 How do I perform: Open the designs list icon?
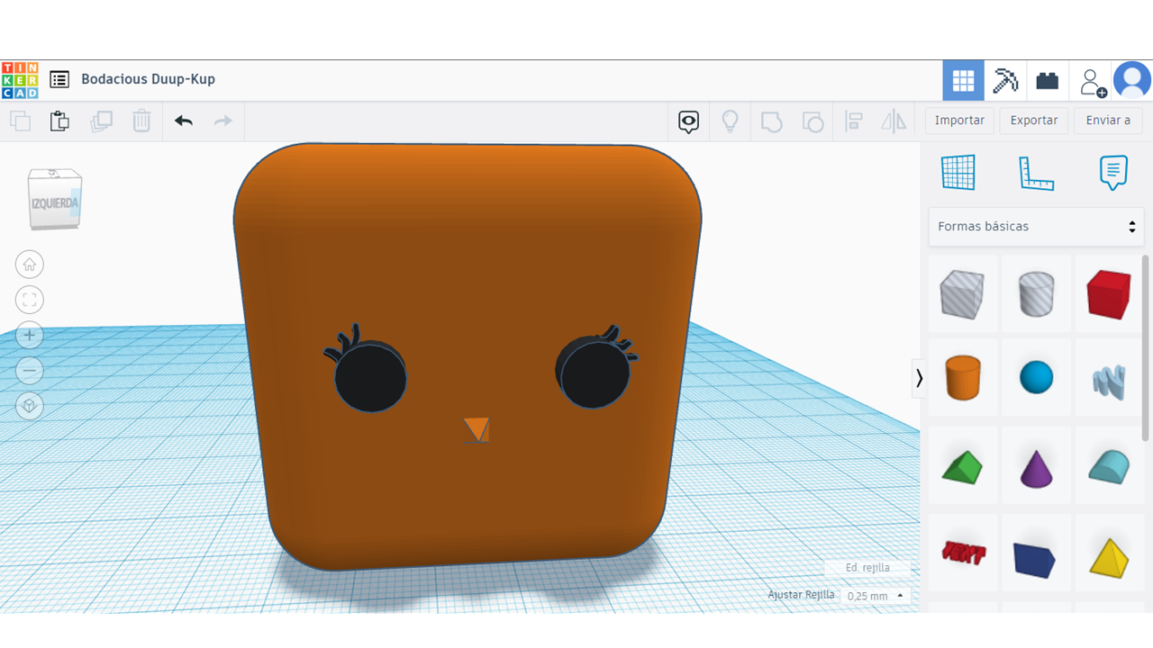point(59,79)
